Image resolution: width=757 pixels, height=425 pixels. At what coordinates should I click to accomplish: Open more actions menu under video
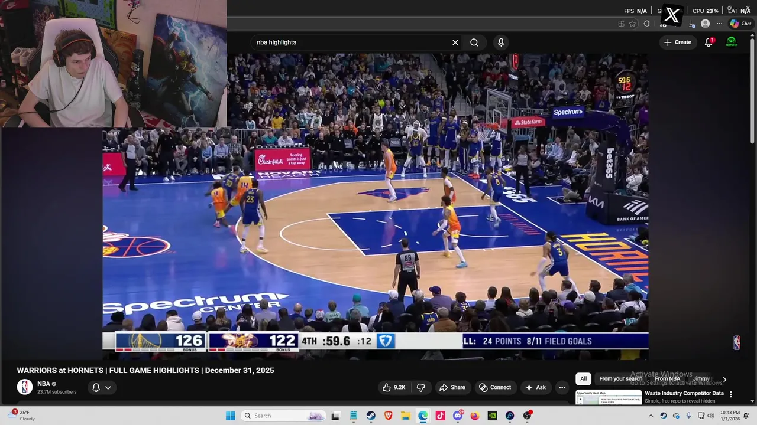562,387
